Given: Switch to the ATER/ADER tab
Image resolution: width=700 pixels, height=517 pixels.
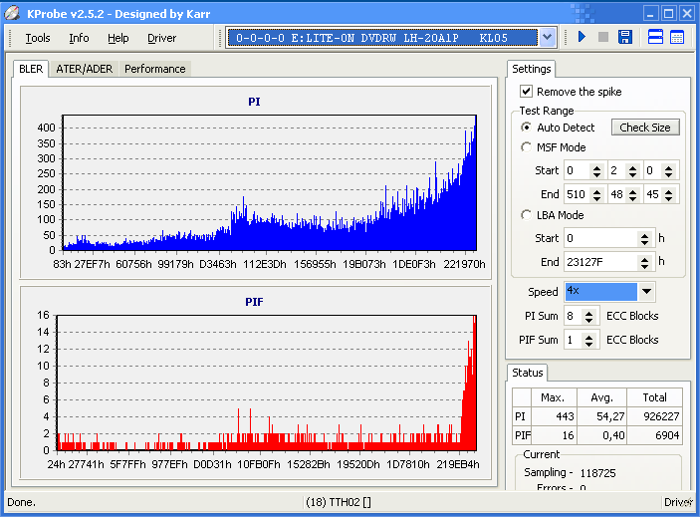Looking at the screenshot, I should coord(84,69).
